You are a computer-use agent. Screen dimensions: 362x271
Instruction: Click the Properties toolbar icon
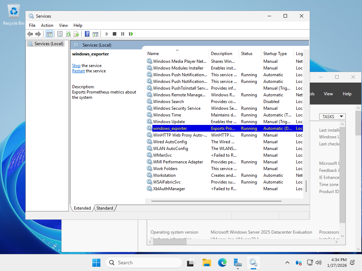60,34
